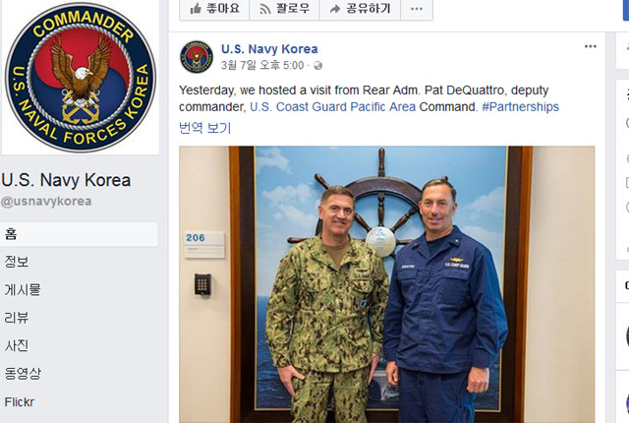Image resolution: width=629 pixels, height=423 pixels.
Task: Click the #Partnerships hashtag
Action: [520, 107]
